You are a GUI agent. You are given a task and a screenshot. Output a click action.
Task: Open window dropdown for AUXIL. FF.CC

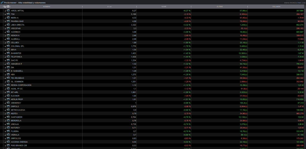click(5, 89)
